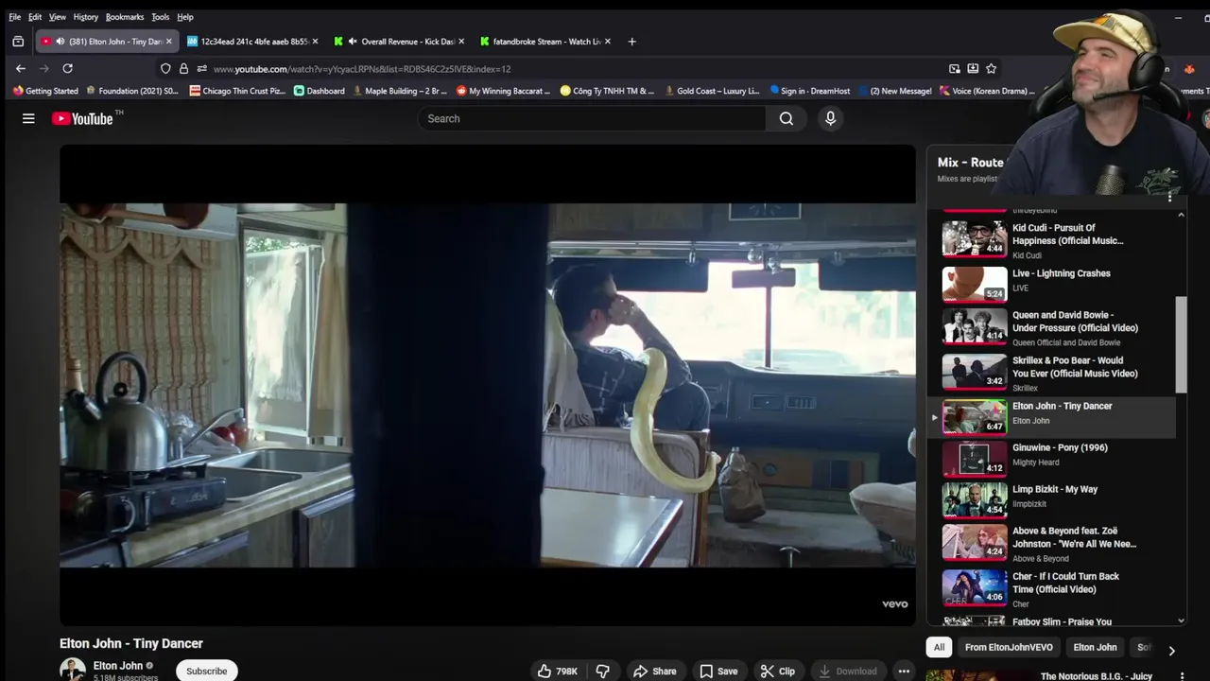1210x681 pixels.
Task: Switch to Overall Revenue Kick Dashboard tab
Action: [x=400, y=42]
